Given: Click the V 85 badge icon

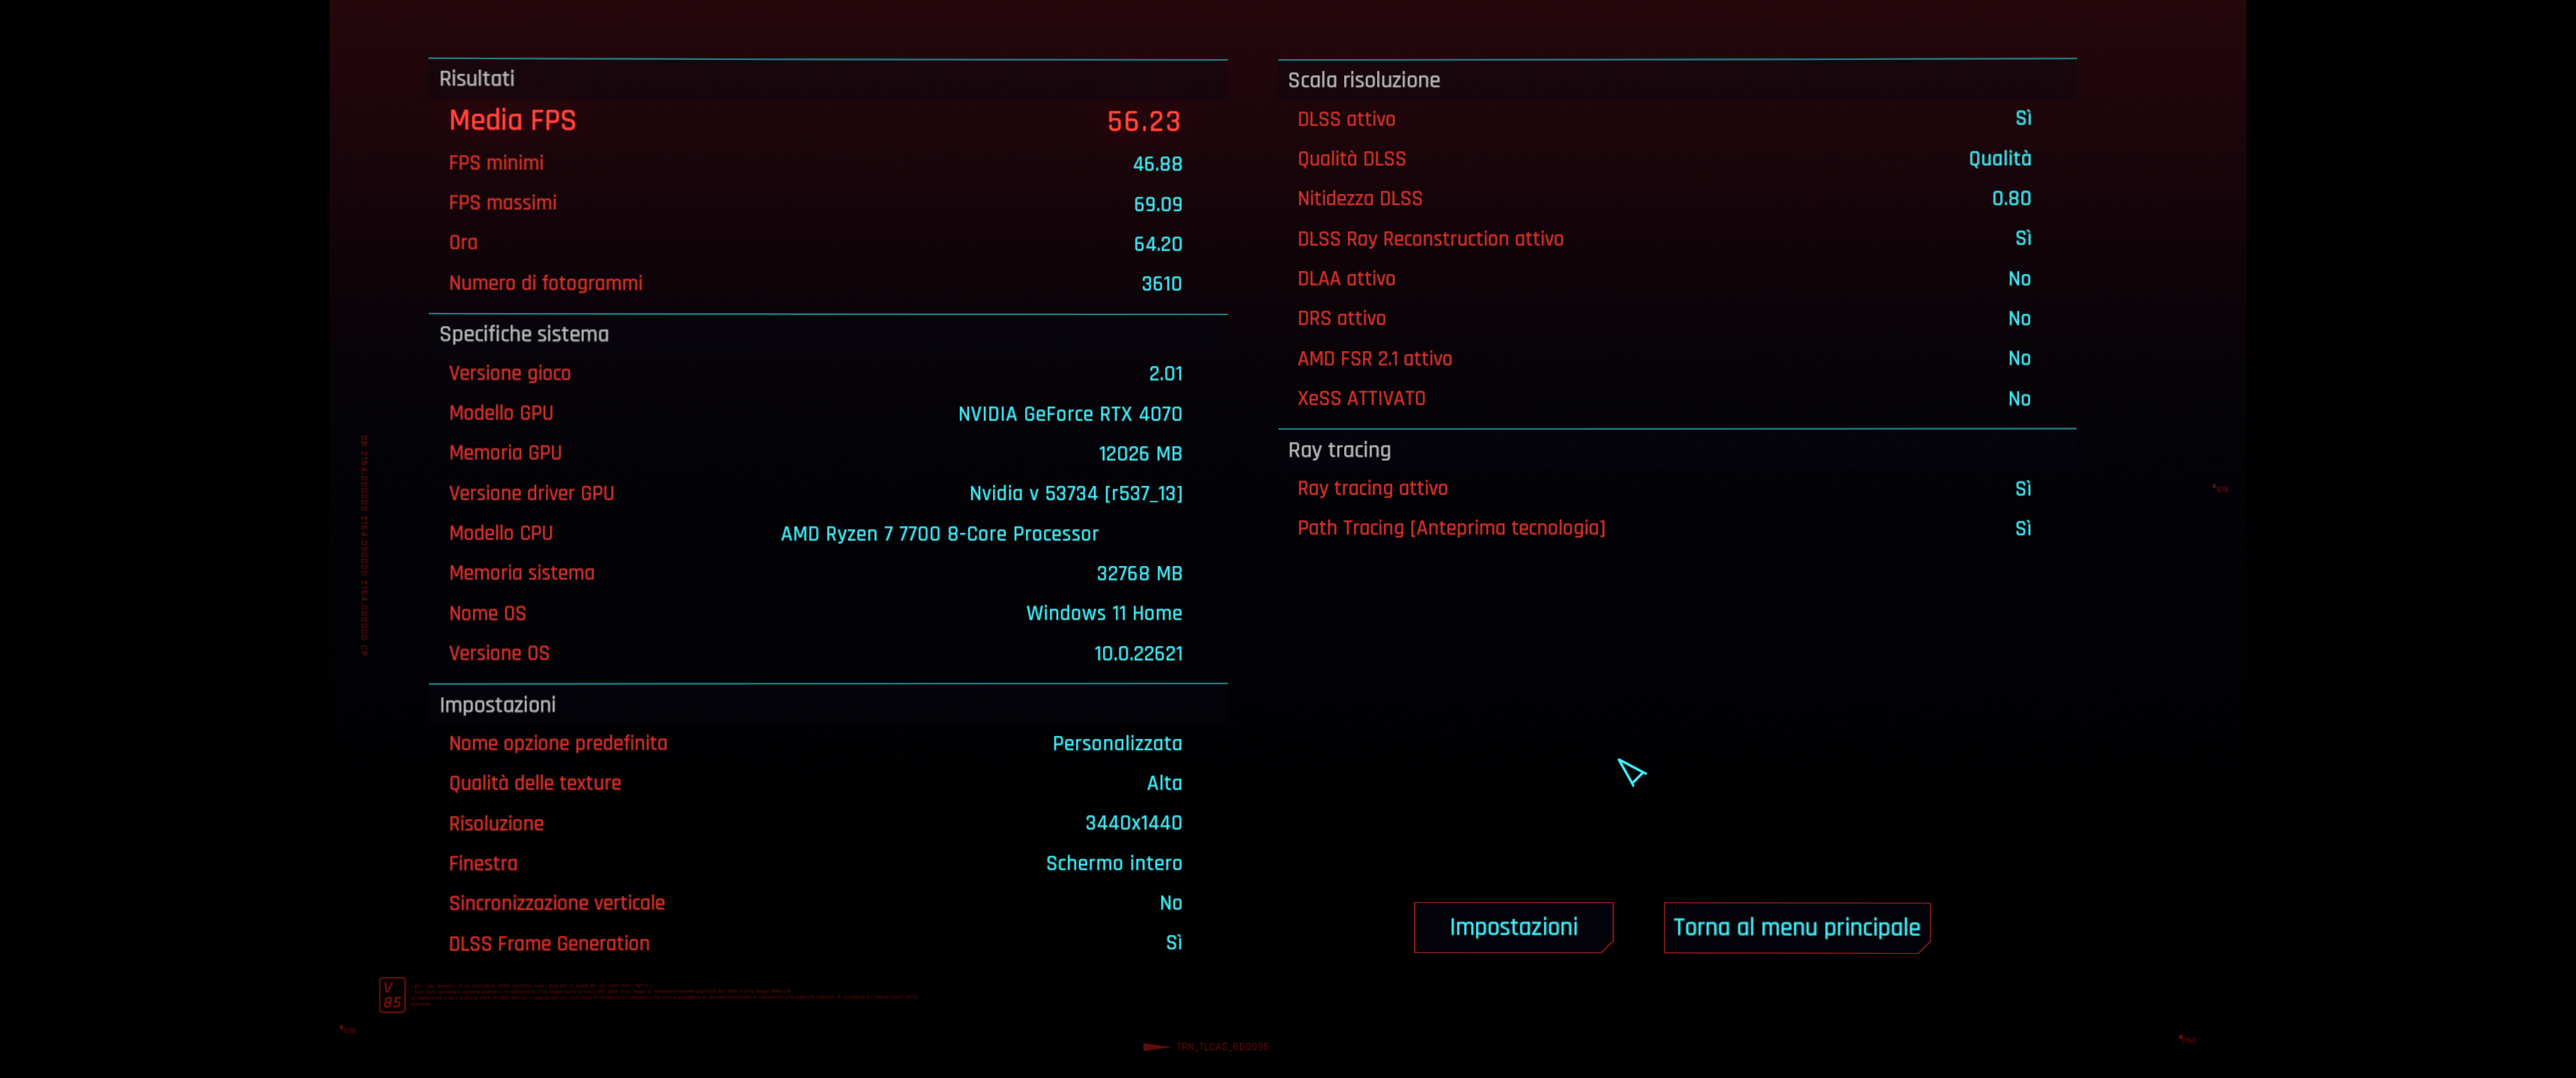Looking at the screenshot, I should pos(392,994).
